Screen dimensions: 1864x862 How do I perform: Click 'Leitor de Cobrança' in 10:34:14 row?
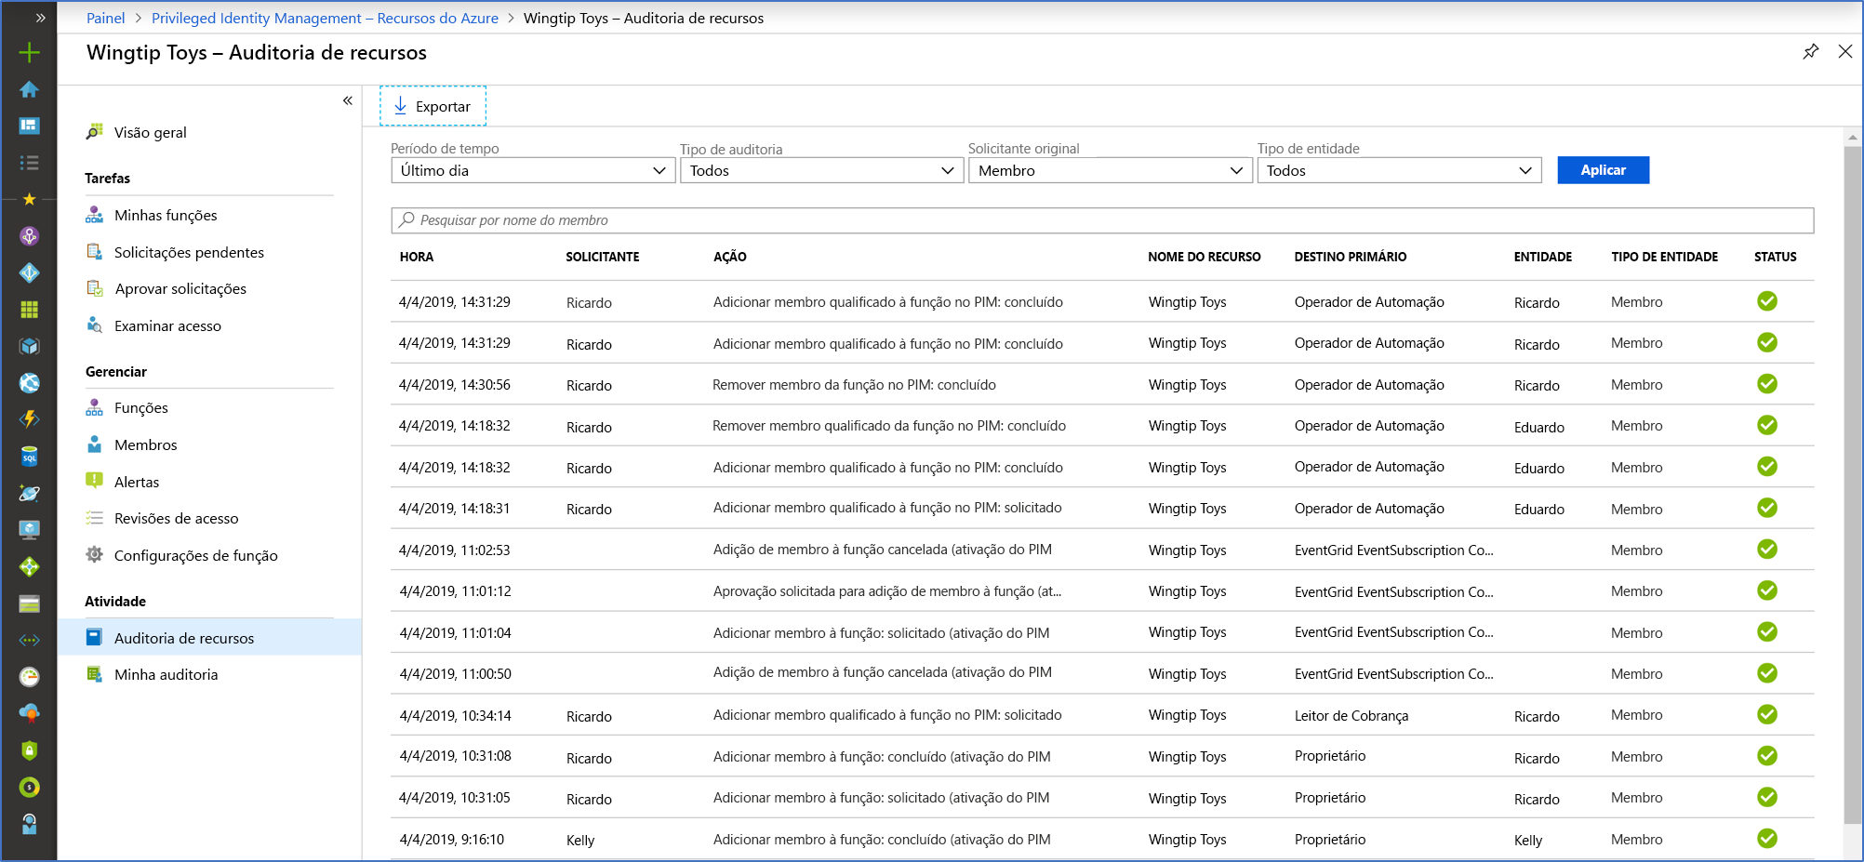click(x=1351, y=715)
